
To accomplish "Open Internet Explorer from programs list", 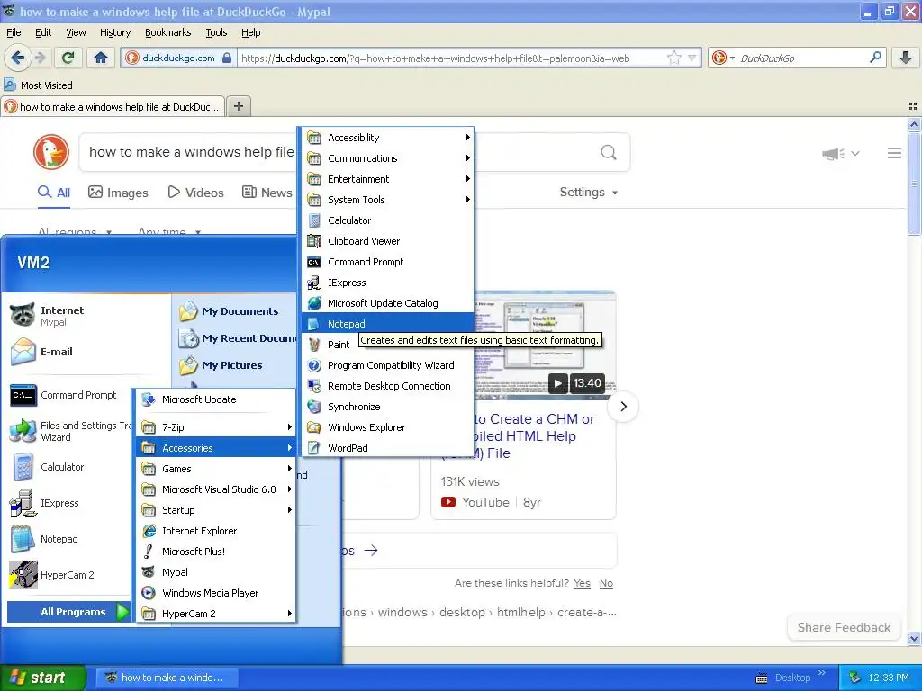I will pos(216,531).
